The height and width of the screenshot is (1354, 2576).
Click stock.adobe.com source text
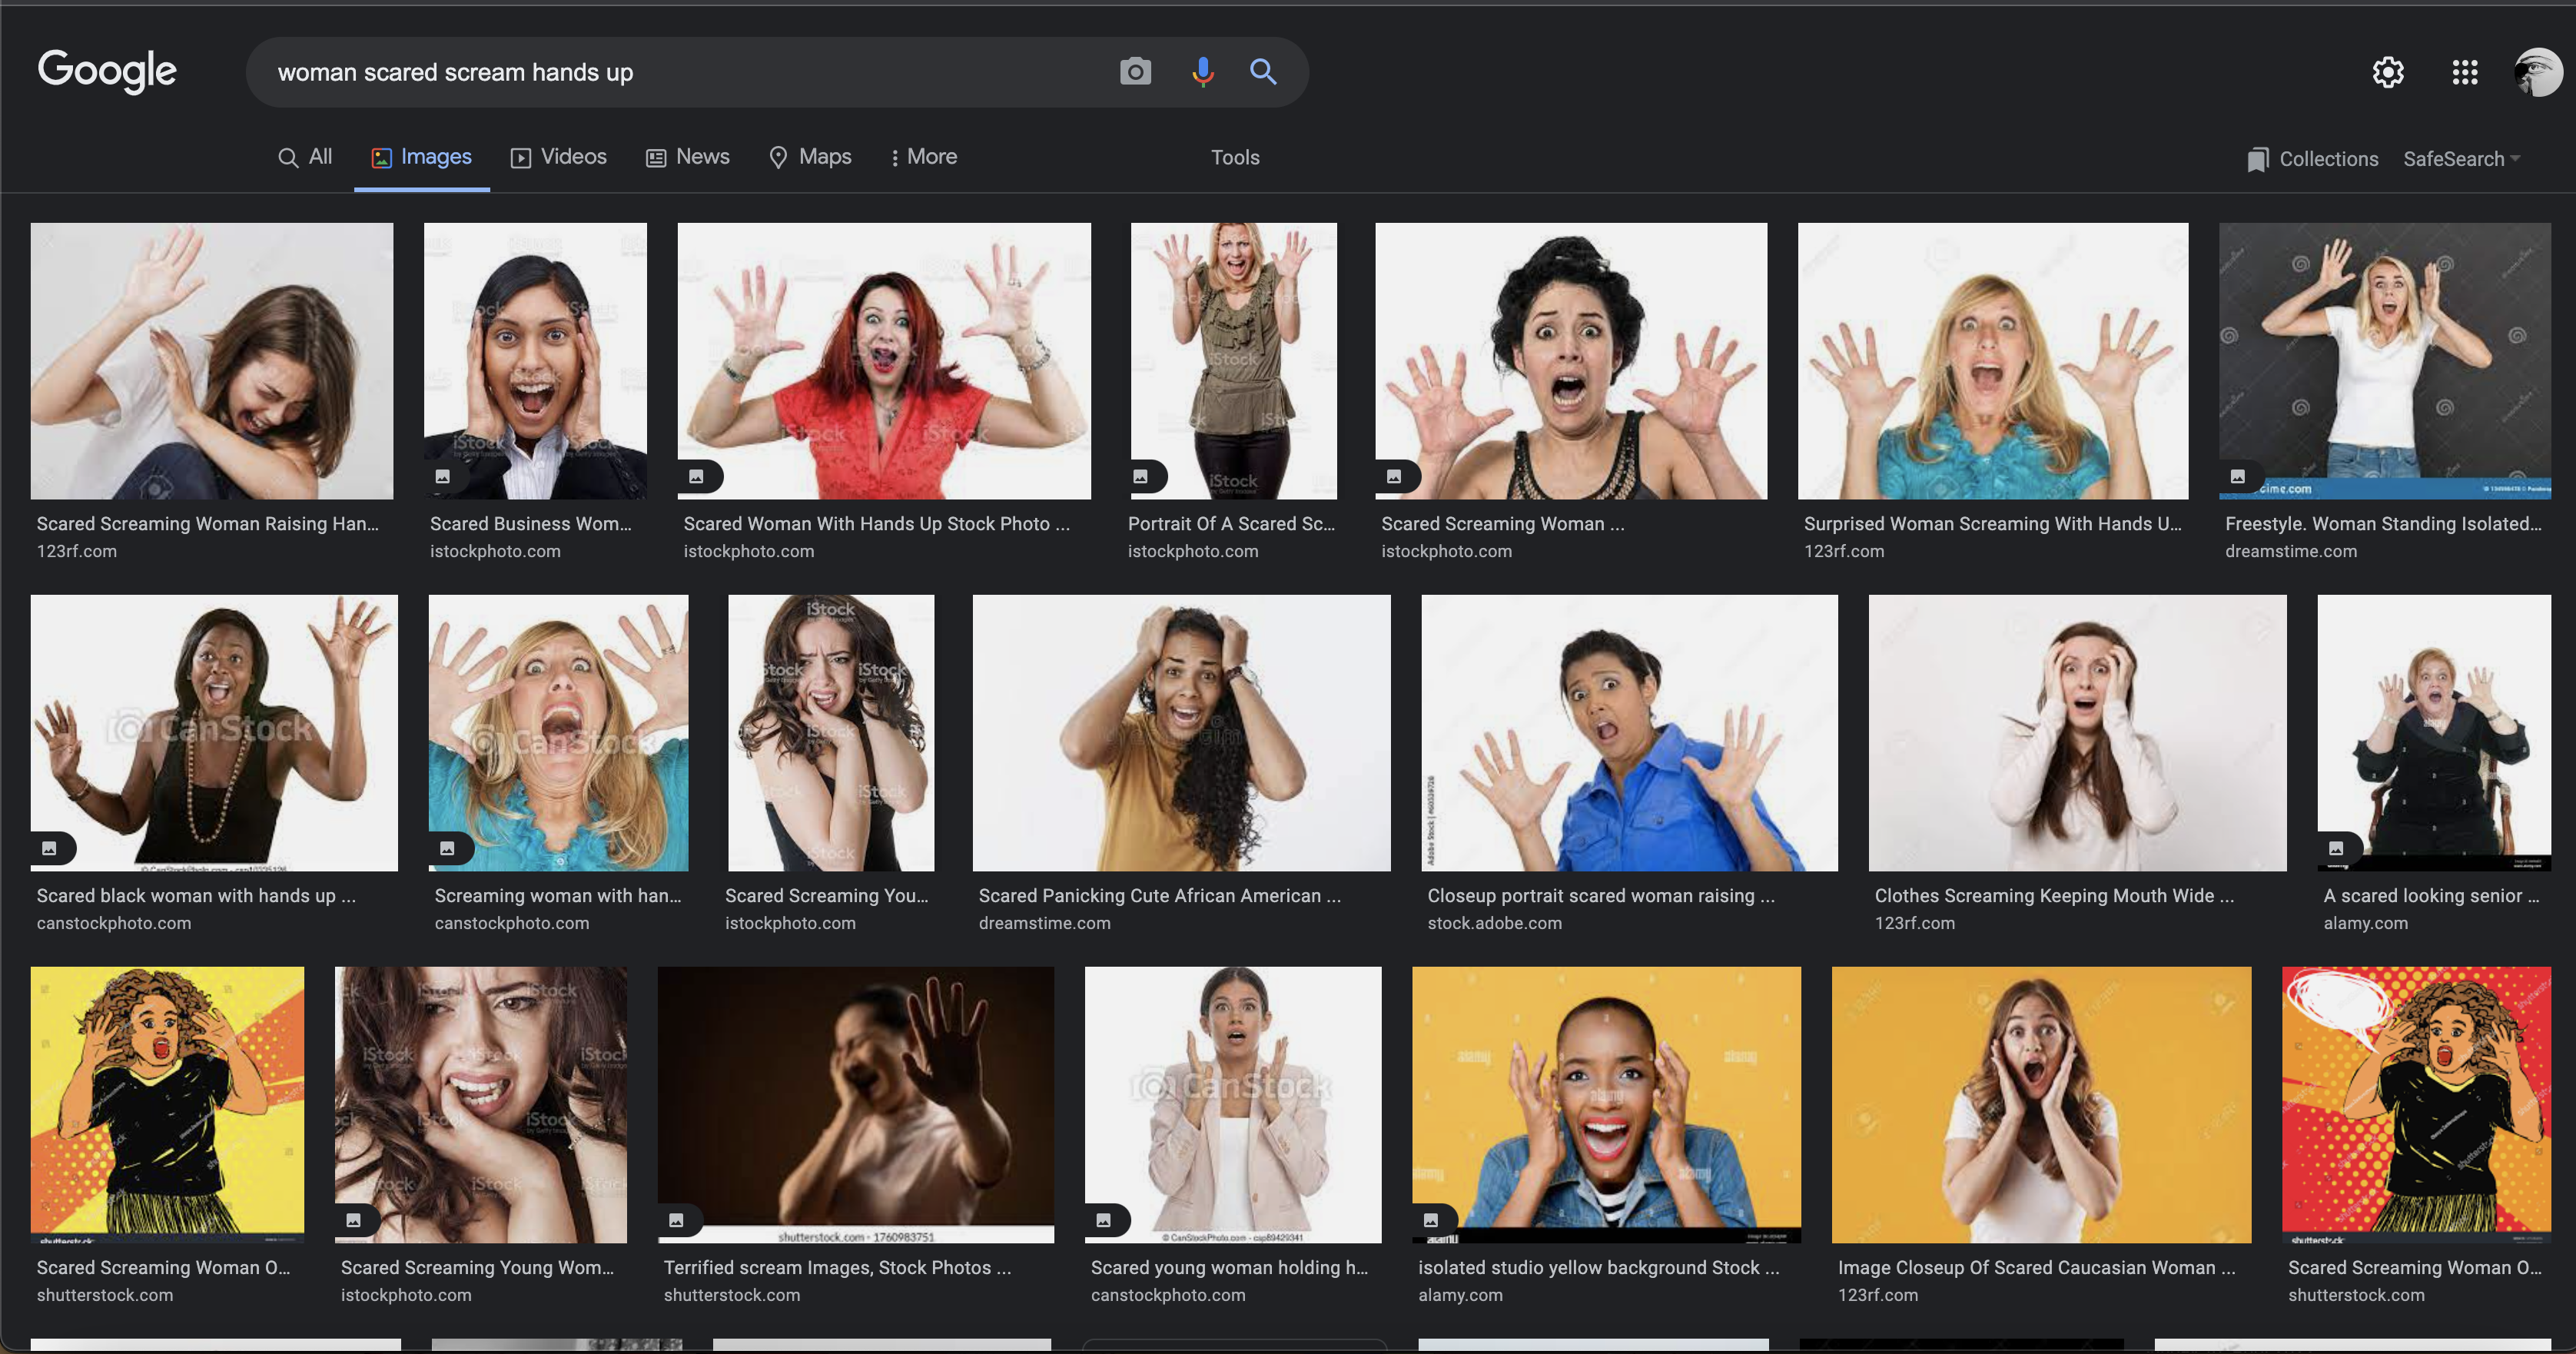(1494, 923)
